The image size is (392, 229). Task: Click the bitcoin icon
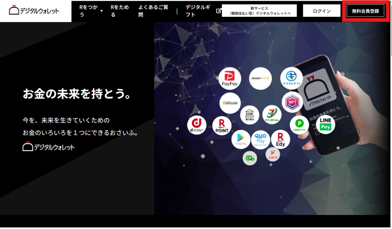point(230,103)
